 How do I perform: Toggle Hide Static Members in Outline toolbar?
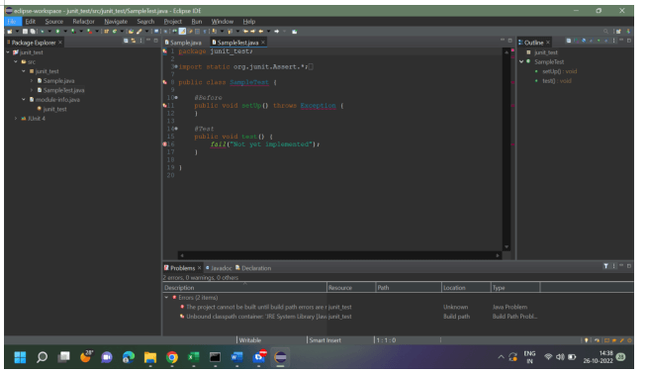click(x=591, y=41)
